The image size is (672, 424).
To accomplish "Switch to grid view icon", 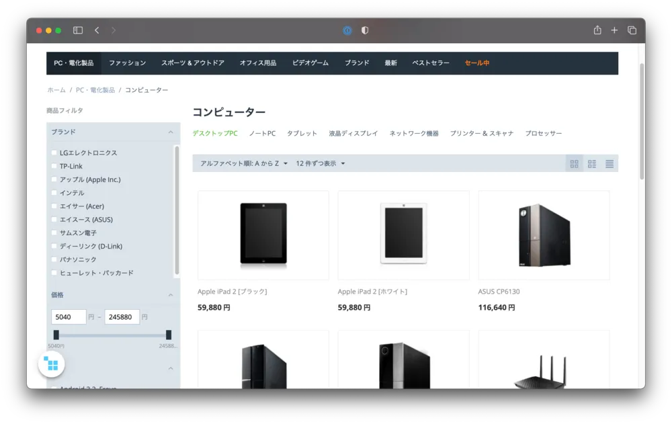I will pos(575,163).
